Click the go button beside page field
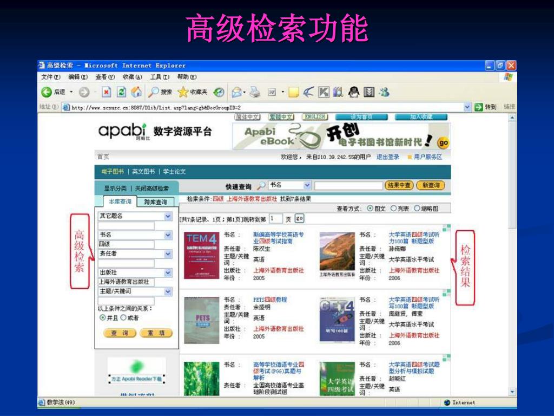The image size is (554, 416). [299, 219]
